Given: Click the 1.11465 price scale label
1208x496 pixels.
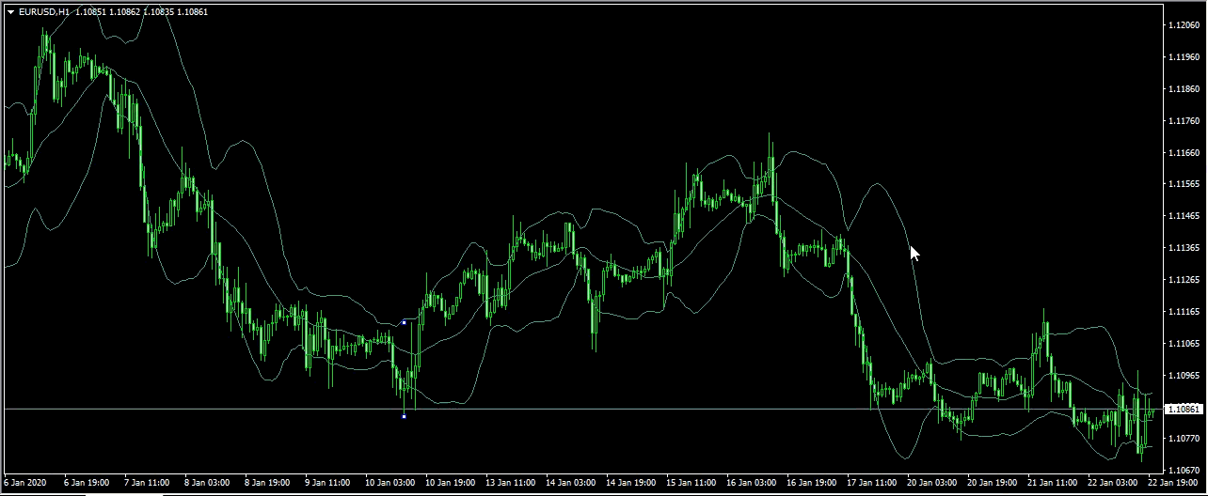Looking at the screenshot, I should click(x=1181, y=216).
